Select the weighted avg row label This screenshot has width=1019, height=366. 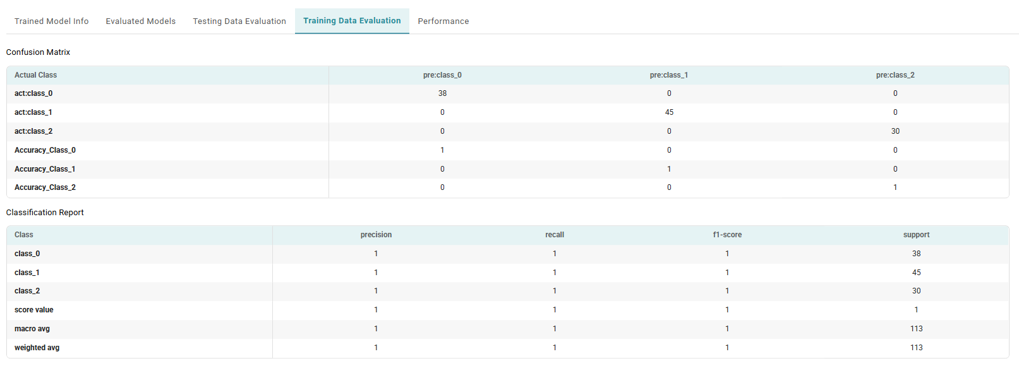37,348
